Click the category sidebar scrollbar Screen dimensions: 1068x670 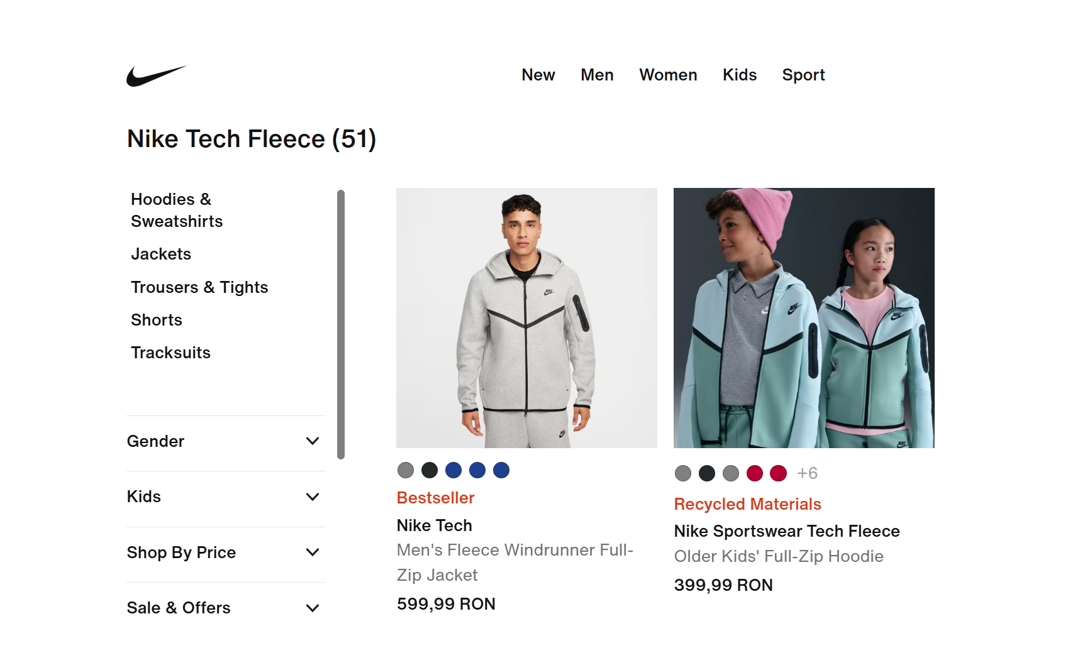click(x=341, y=324)
